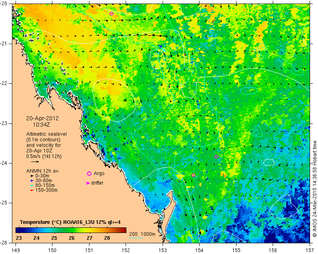The image size is (318, 254).
Task: Click the Argo float marker near 153.8E, -24.3
Action: (193, 175)
